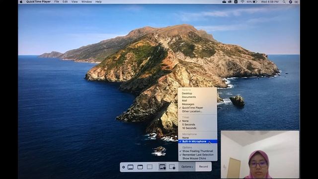Open the Window menu
This screenshot has width=318, height=179.
pyautogui.click(x=86, y=1)
